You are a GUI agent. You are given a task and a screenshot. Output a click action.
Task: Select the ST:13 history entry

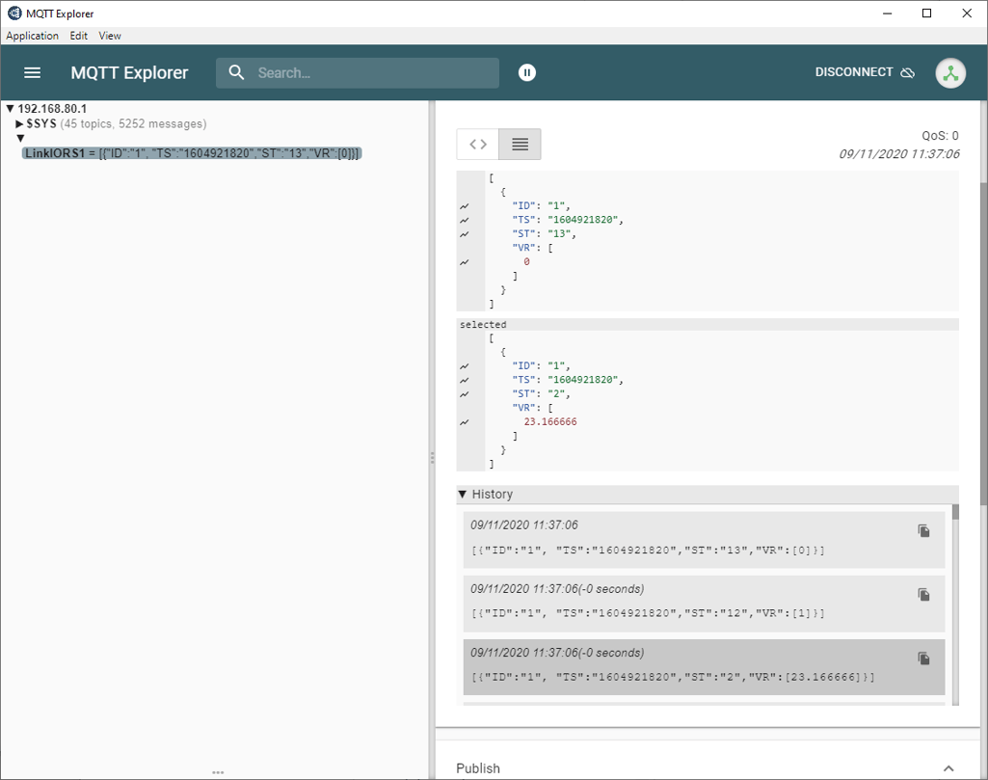pyautogui.click(x=675, y=540)
